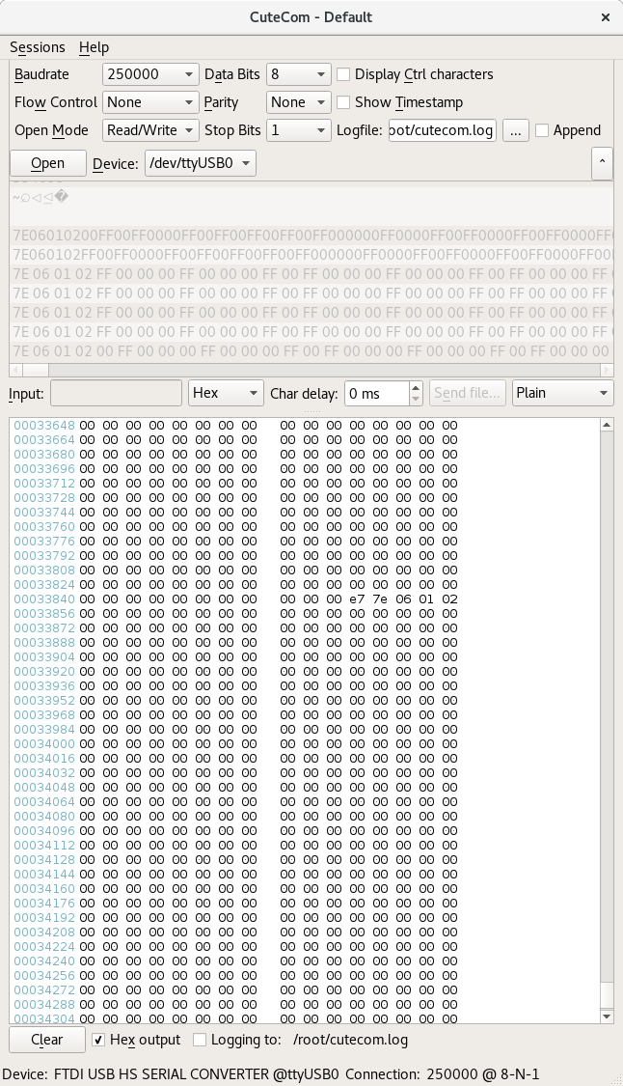The height and width of the screenshot is (1086, 623).
Task: Collapse settings panel with the caret button
Action: 603,163
